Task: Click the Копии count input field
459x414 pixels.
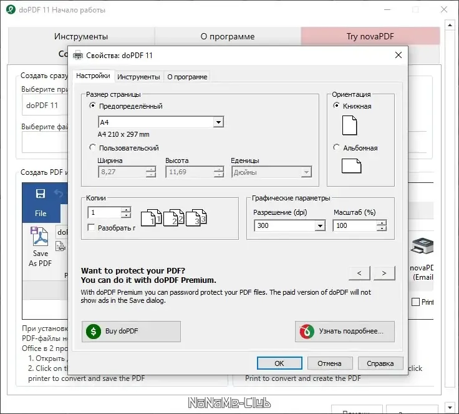Action: pyautogui.click(x=105, y=212)
